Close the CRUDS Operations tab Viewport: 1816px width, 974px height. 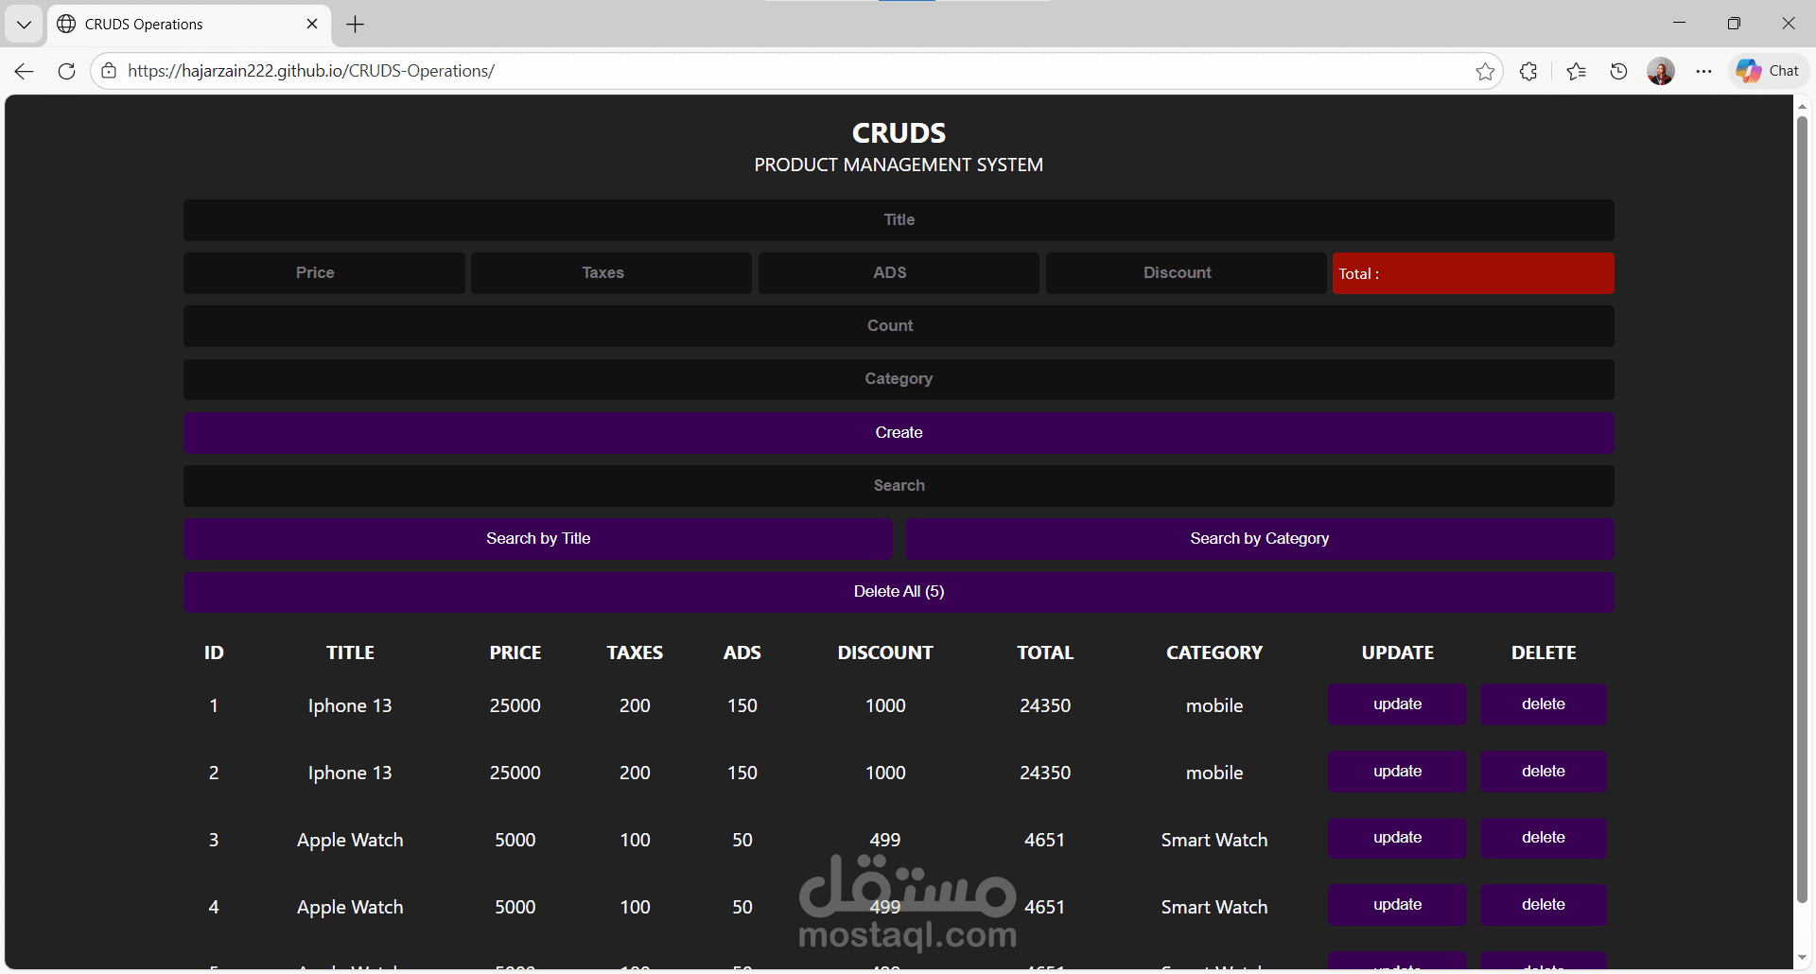(312, 24)
